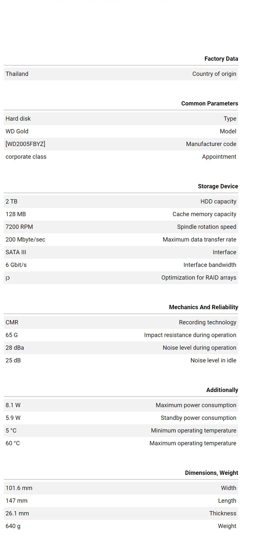The width and height of the screenshot is (261, 540).
Task: Click the 'Appointment' label
Action: coord(219,157)
